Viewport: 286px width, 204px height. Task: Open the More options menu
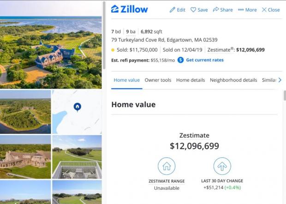click(247, 10)
